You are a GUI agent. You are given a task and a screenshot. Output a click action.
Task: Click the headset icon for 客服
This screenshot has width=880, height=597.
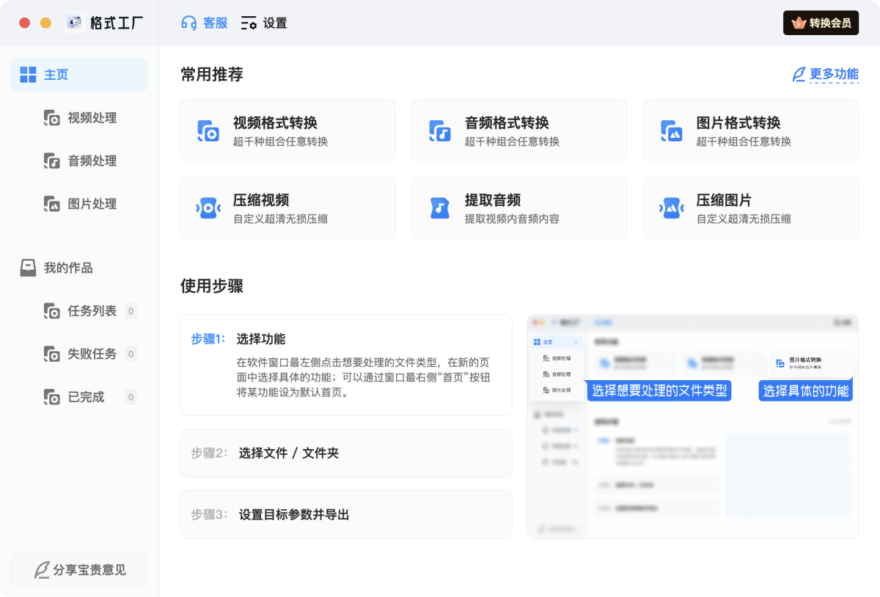click(189, 23)
